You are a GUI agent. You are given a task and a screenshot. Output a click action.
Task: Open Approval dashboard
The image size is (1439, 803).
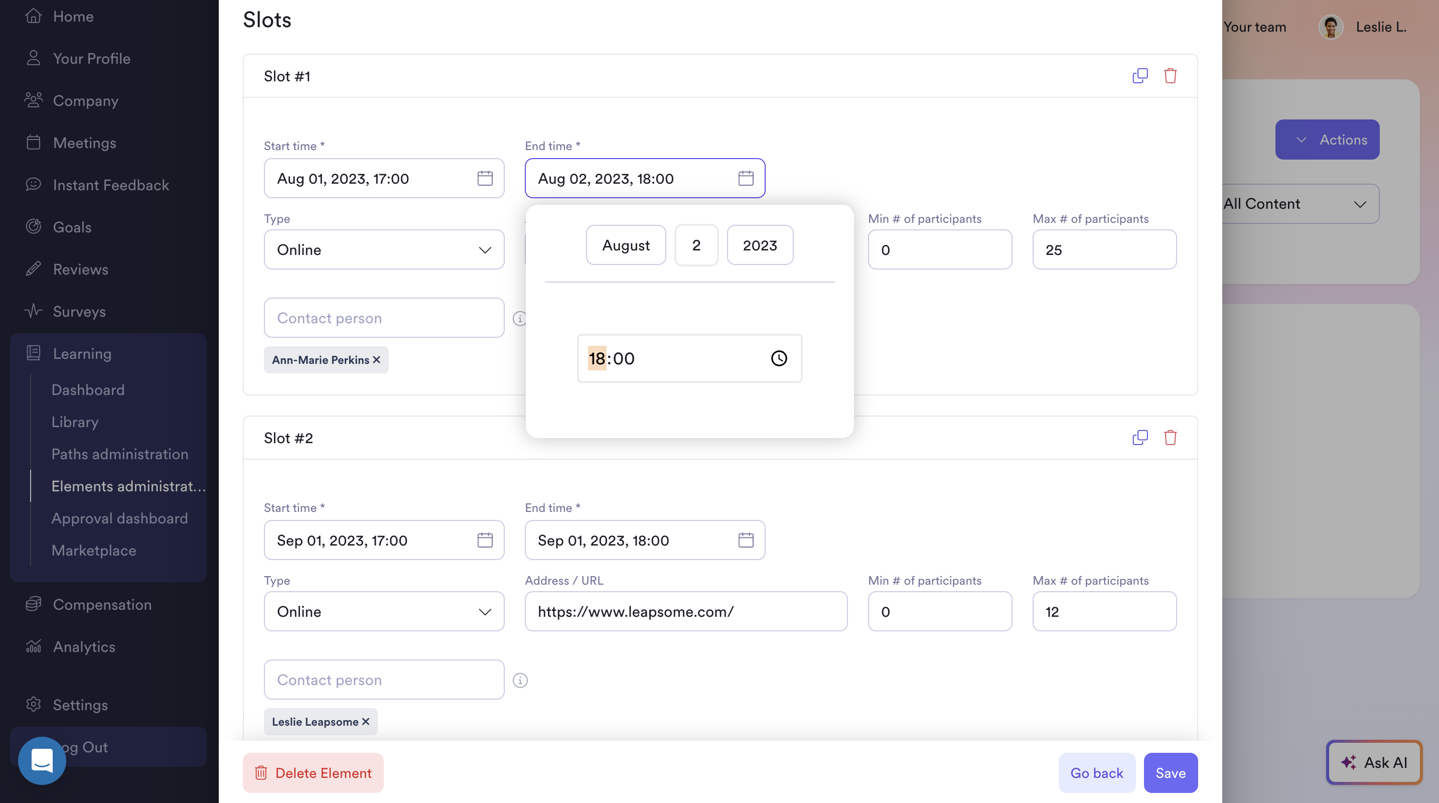(x=119, y=518)
